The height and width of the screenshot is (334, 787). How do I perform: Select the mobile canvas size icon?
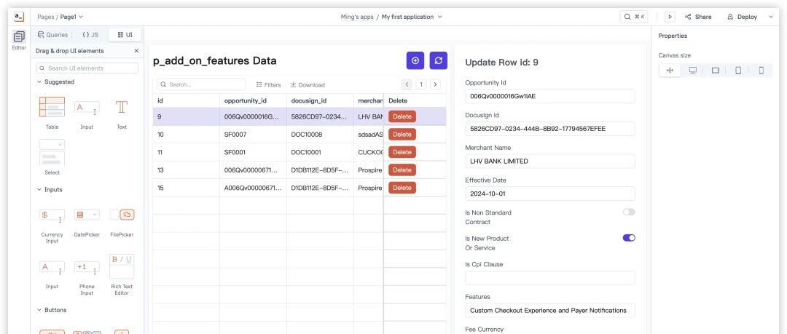pos(761,71)
